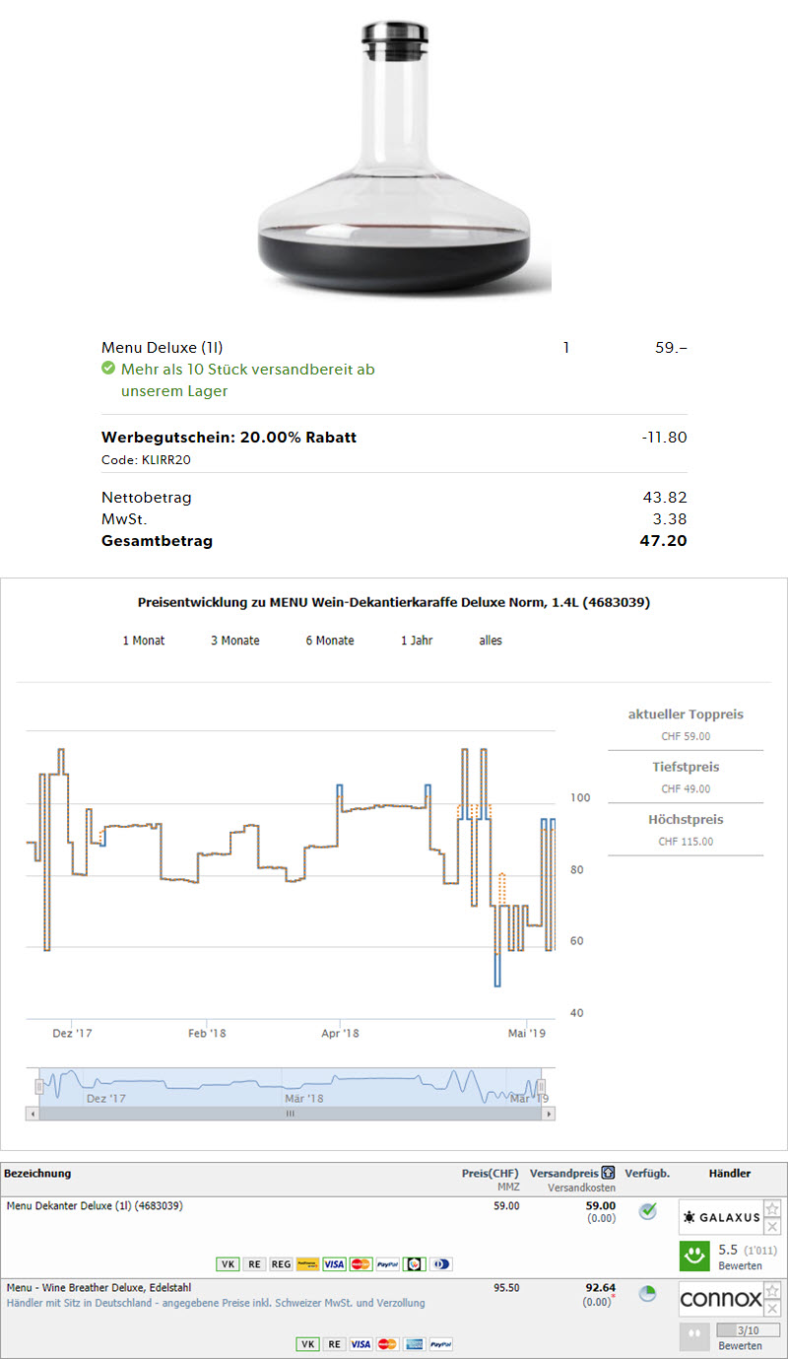Select the 6 Monate time range
The image size is (788, 1359).
[x=330, y=641]
